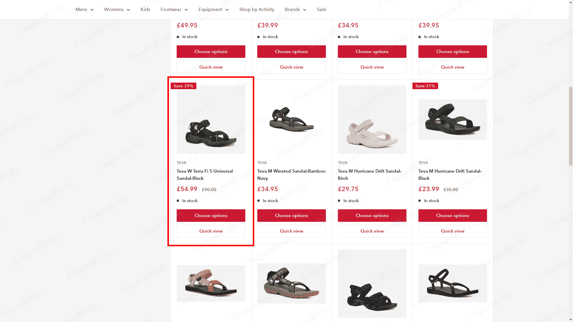This screenshot has height=322, width=573.
Task: Open the Teva W Terra Fi 5 product link
Action: click(205, 174)
